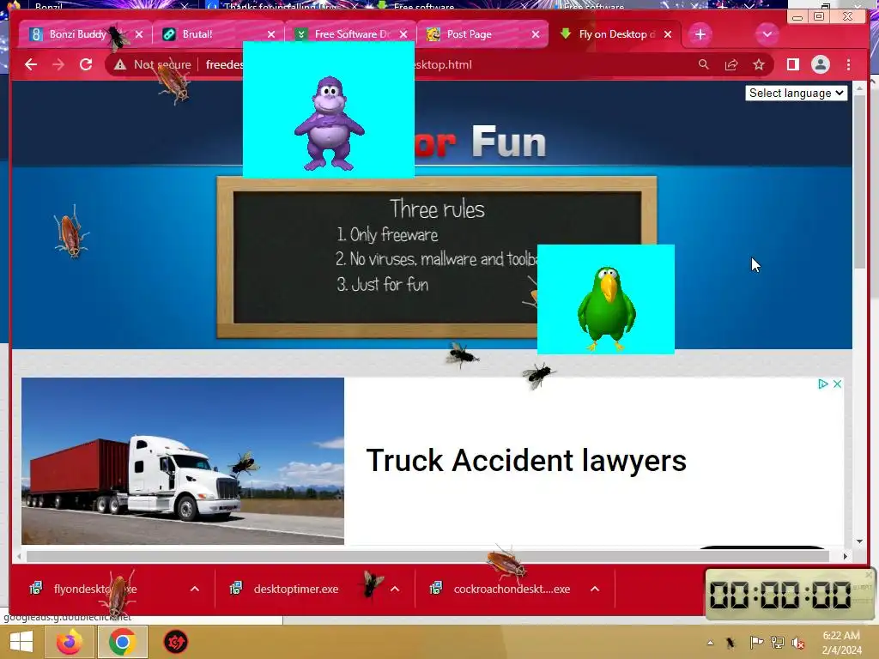879x659 pixels.
Task: Close the Free Software tab
Action: [403, 34]
